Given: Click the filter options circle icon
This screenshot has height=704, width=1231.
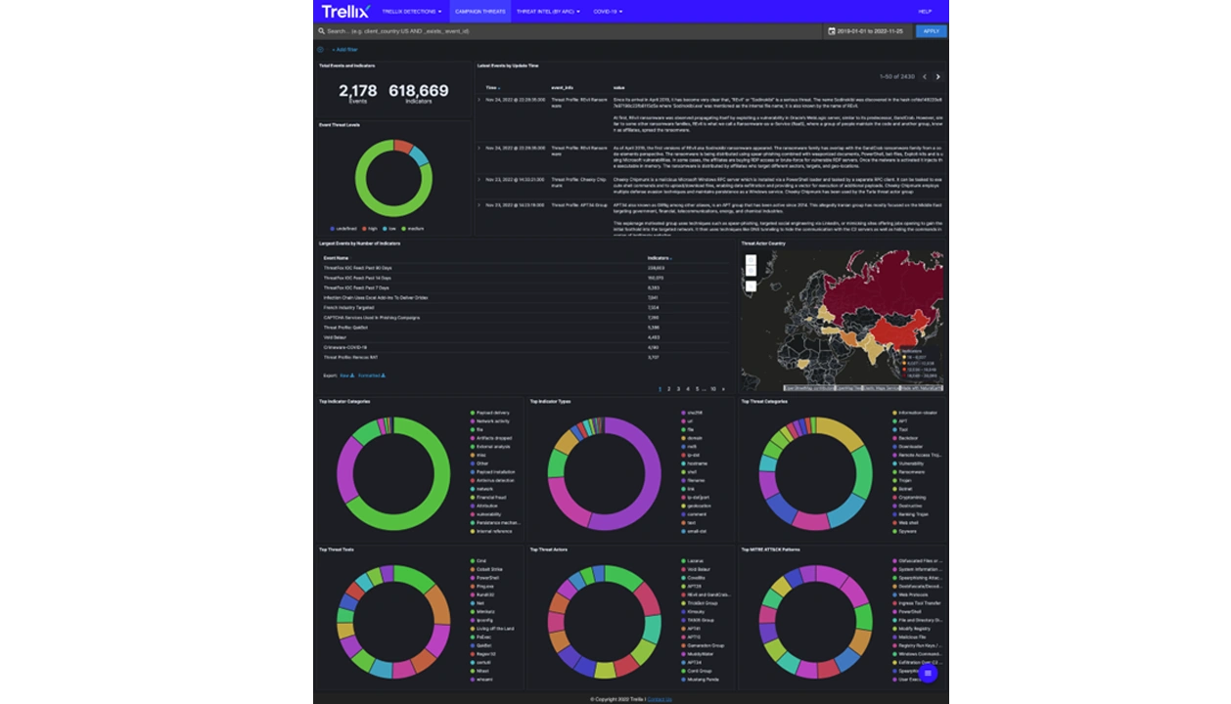Looking at the screenshot, I should [x=320, y=49].
